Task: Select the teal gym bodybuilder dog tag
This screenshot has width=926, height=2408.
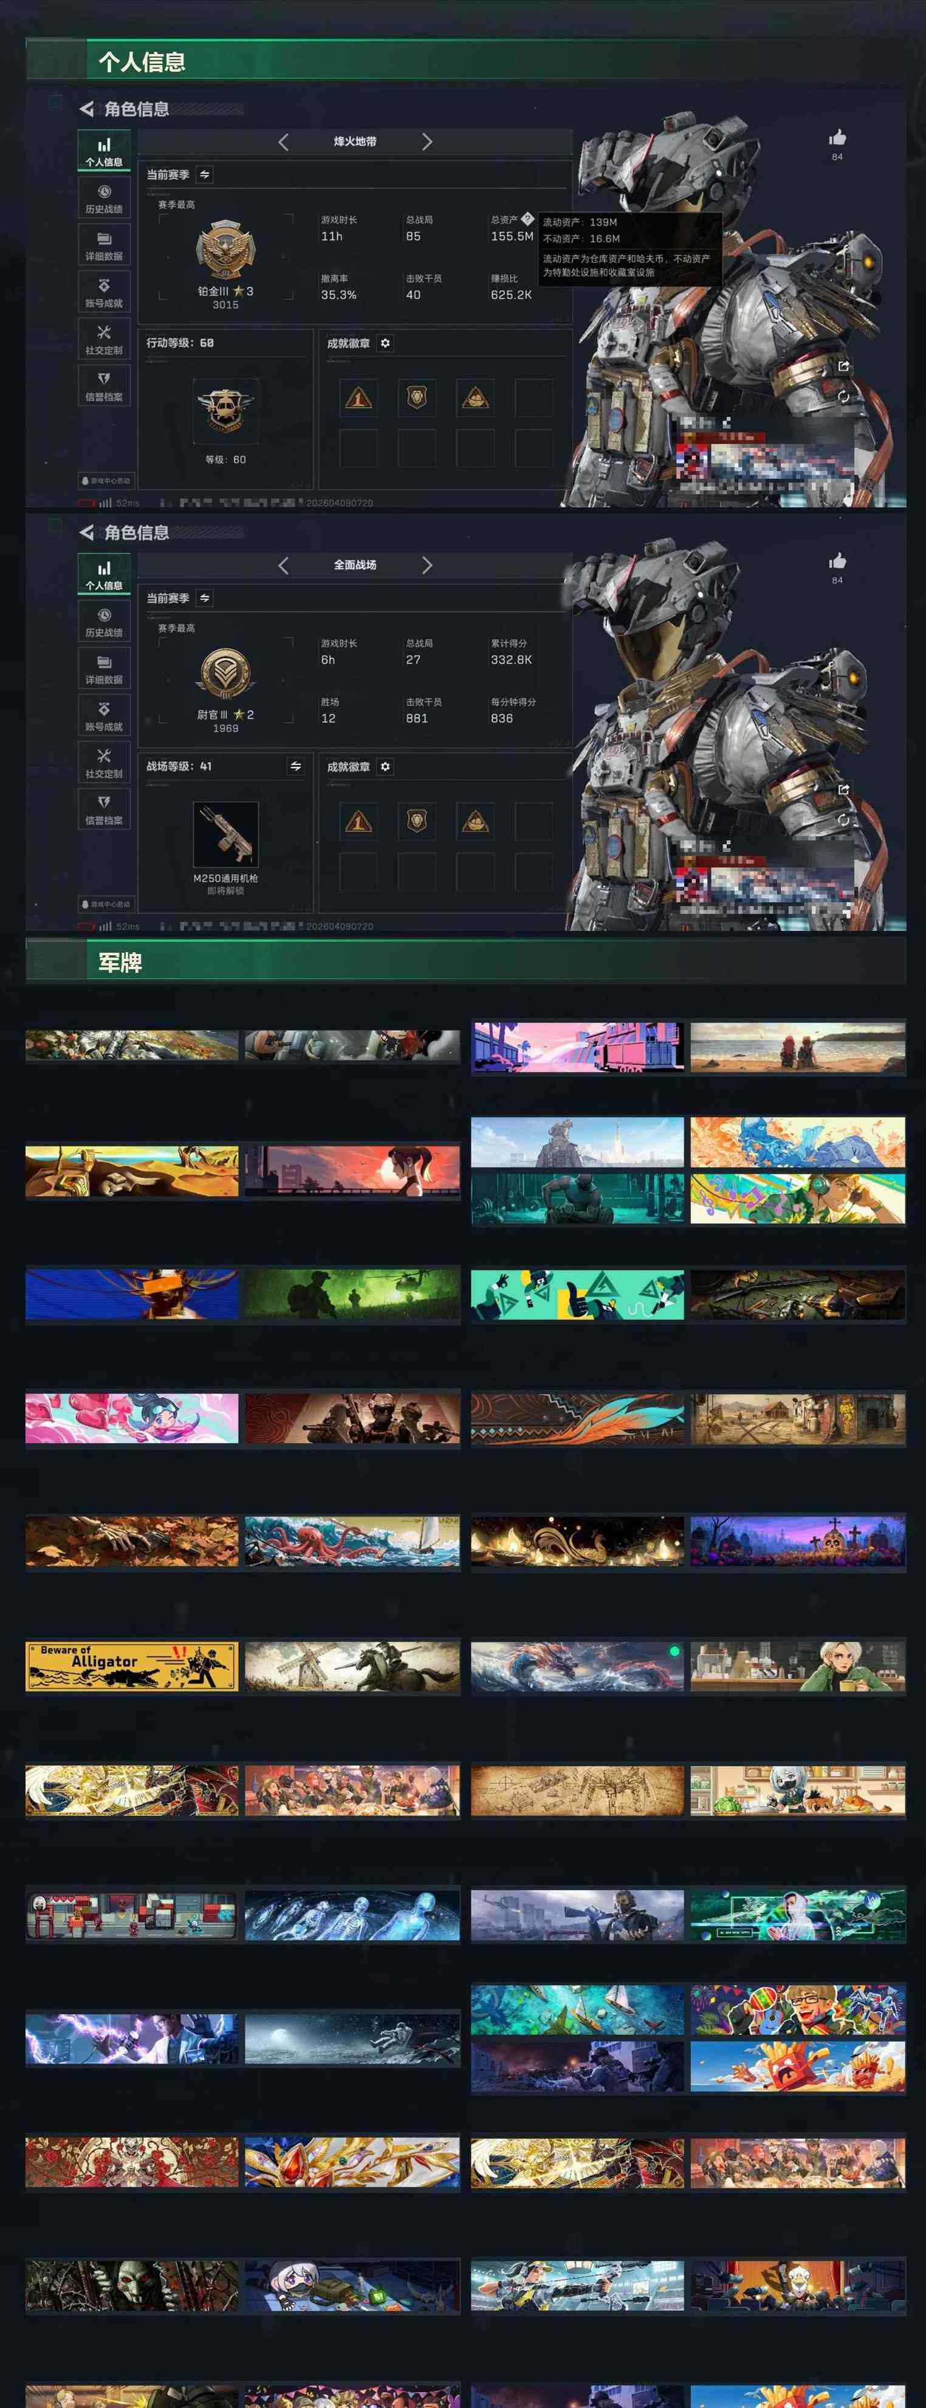Action: [577, 1198]
